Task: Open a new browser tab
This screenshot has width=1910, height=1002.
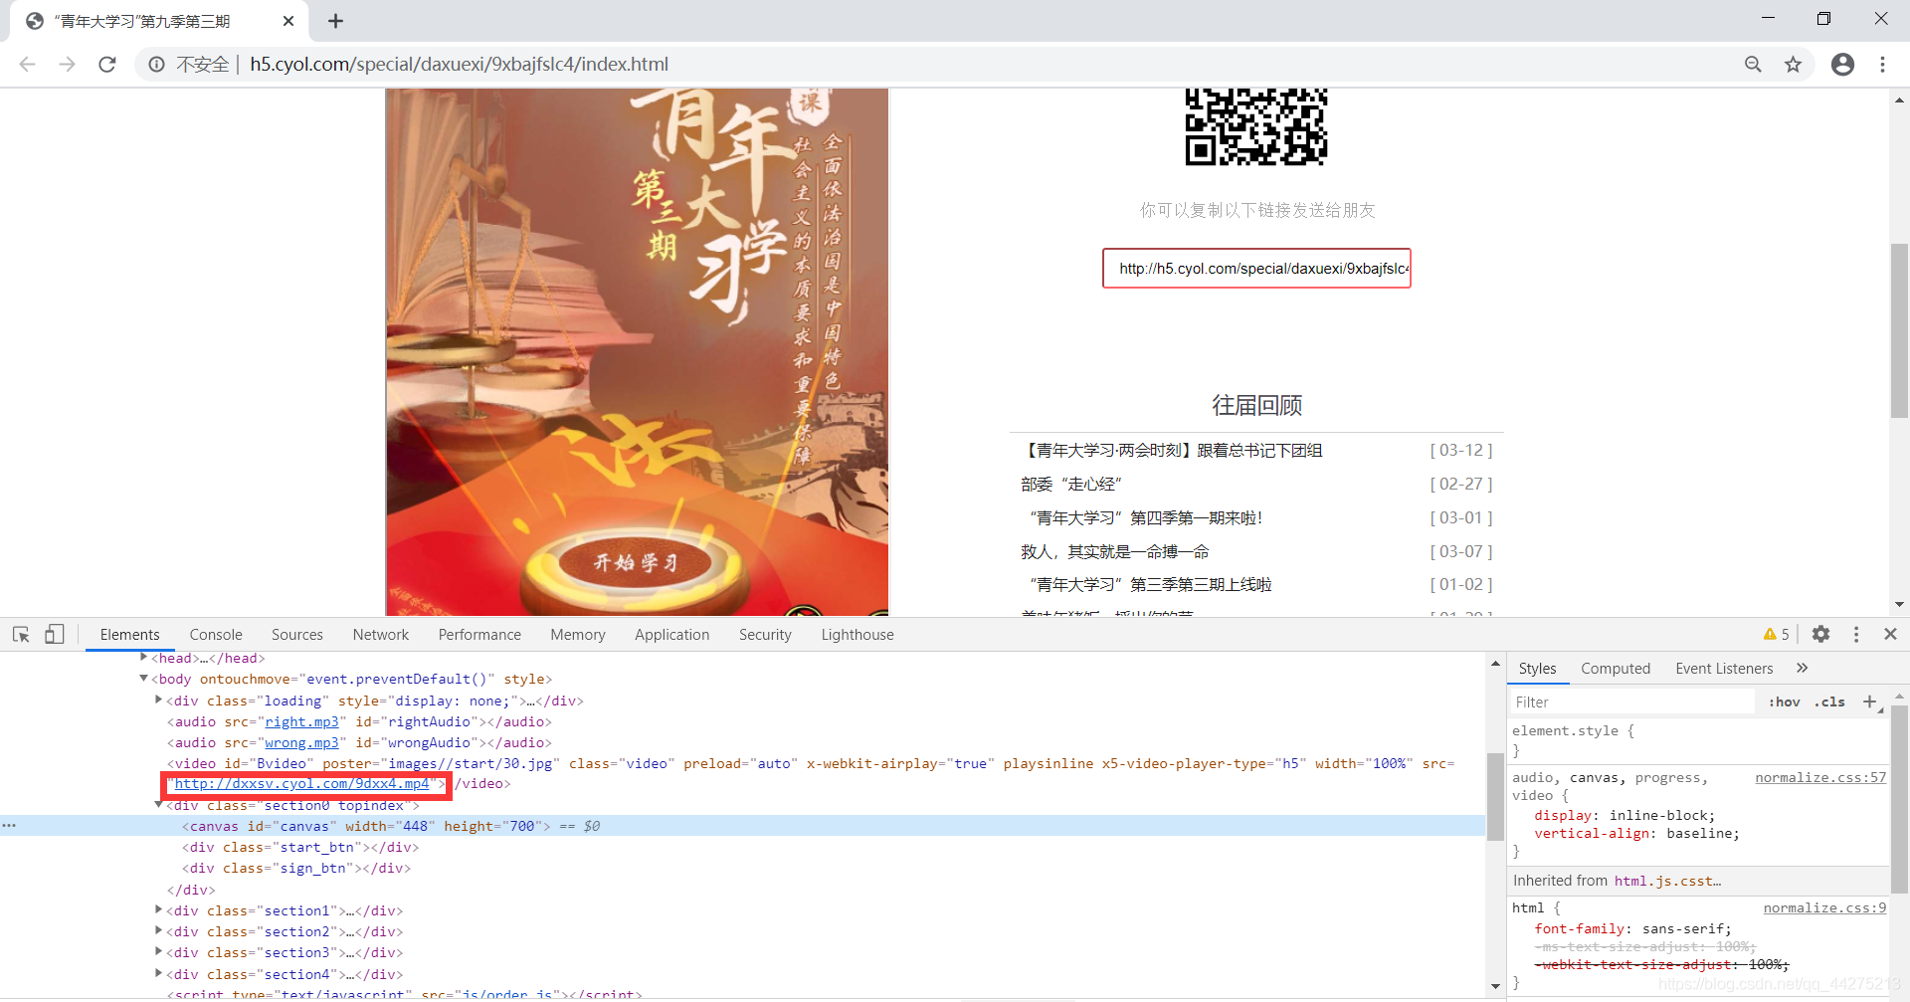Action: 335,21
